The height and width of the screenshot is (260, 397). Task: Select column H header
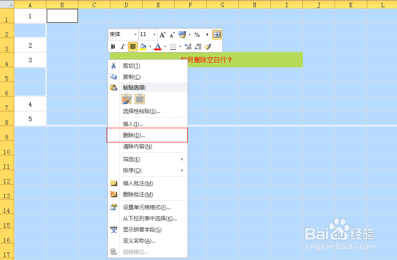(x=255, y=4)
